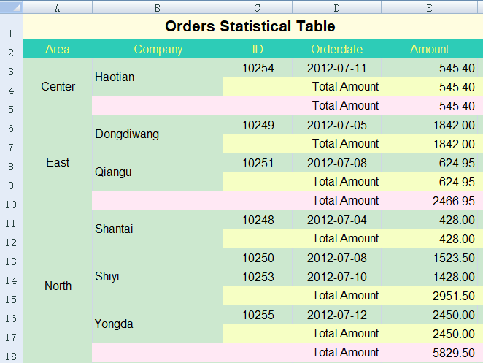
Task: Click the Company column heading cell
Action: point(158,50)
